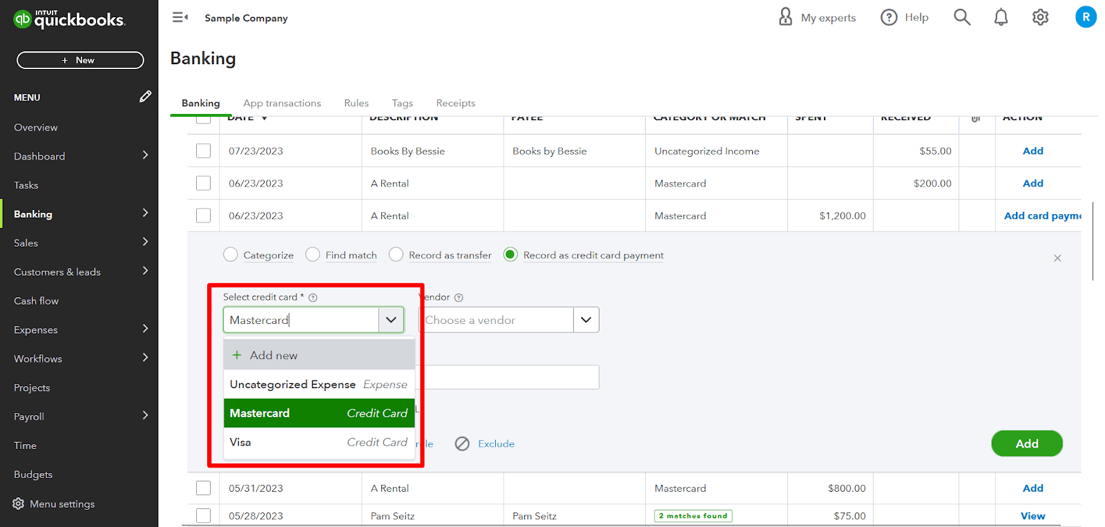Switch to the App transactions tab

tap(282, 103)
